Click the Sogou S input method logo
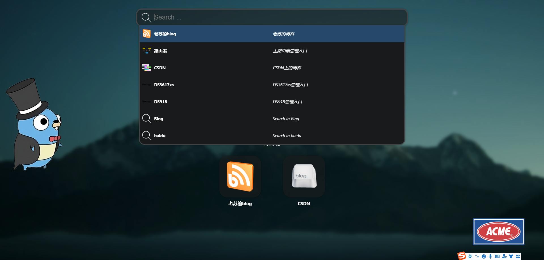This screenshot has width=544, height=260. pos(462,256)
